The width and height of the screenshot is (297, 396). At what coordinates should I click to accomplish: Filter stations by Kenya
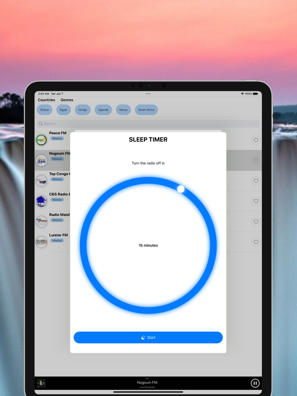tap(123, 110)
